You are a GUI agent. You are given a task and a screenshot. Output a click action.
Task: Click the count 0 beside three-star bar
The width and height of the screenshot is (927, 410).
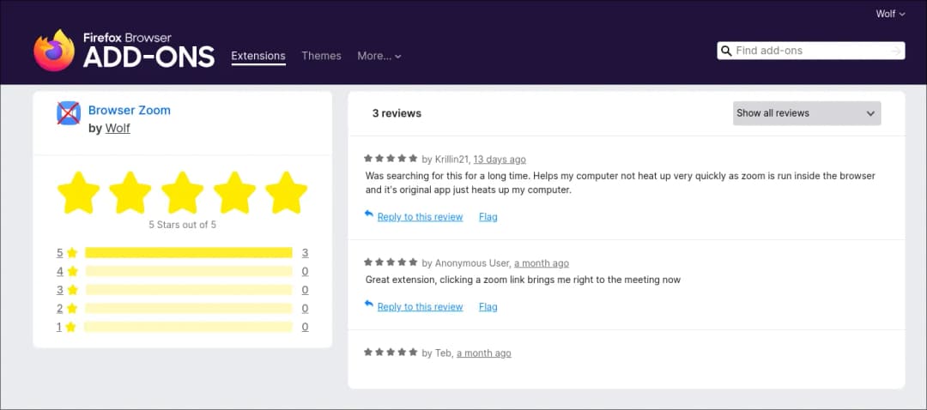coord(305,290)
